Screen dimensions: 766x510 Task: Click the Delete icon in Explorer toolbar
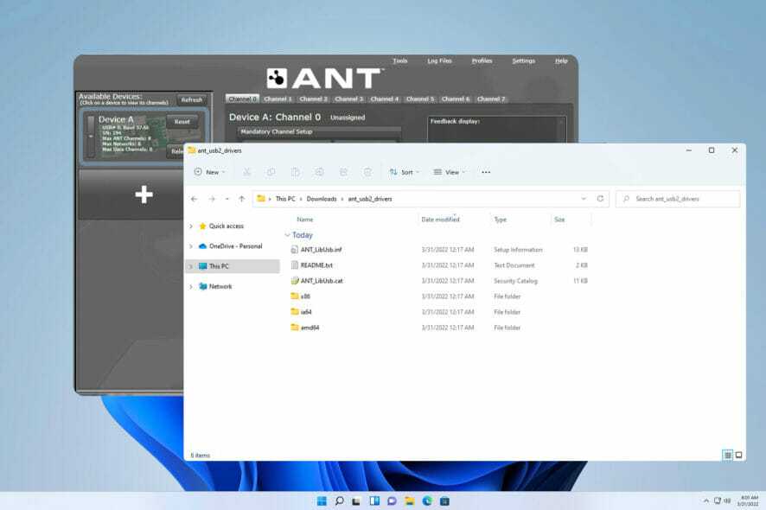(x=367, y=172)
